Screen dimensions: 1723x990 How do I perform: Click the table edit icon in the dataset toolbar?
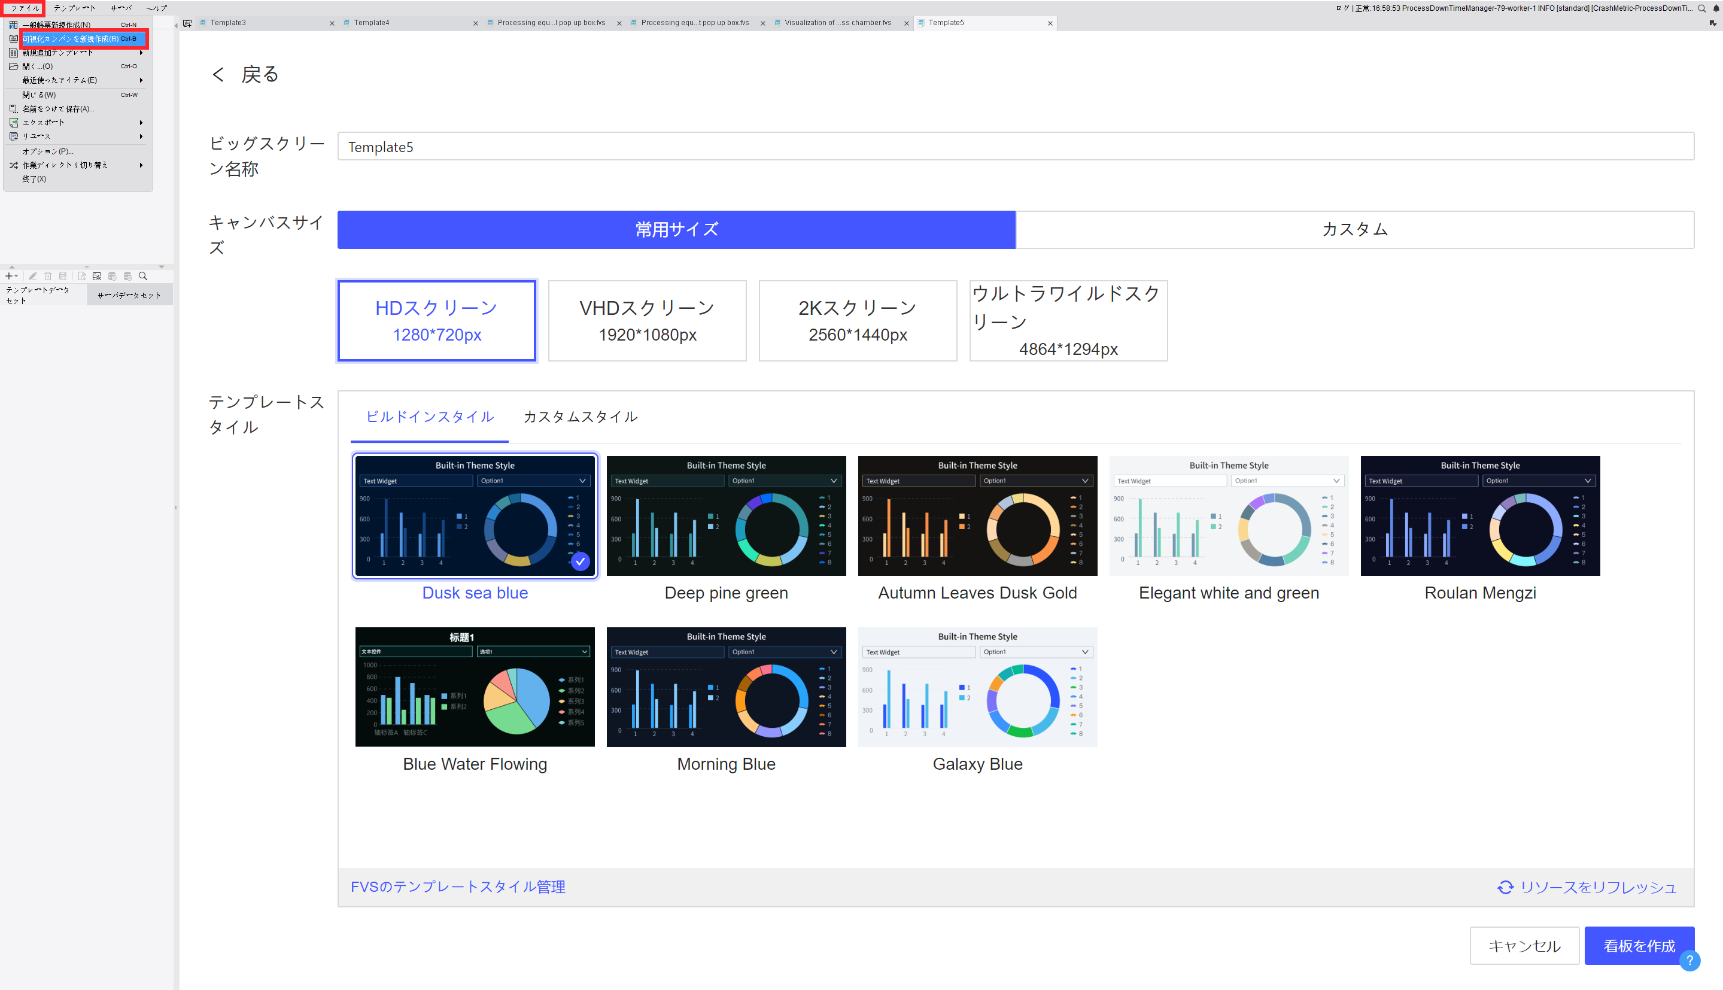pos(96,276)
